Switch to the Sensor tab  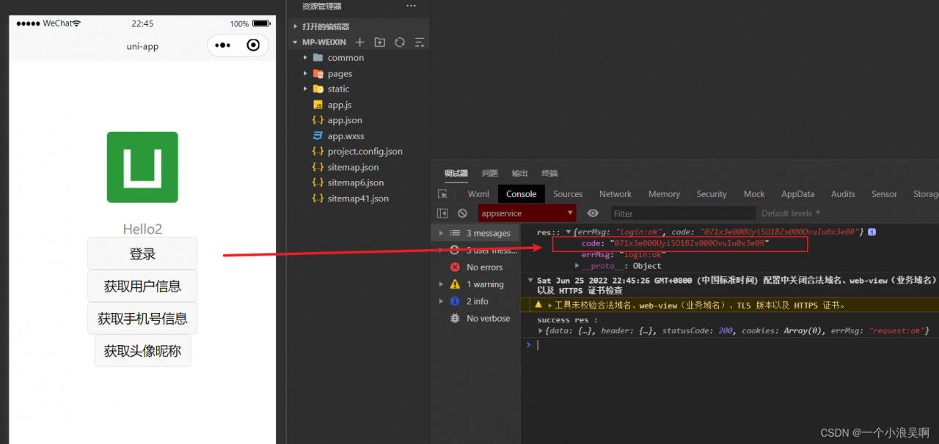[884, 194]
